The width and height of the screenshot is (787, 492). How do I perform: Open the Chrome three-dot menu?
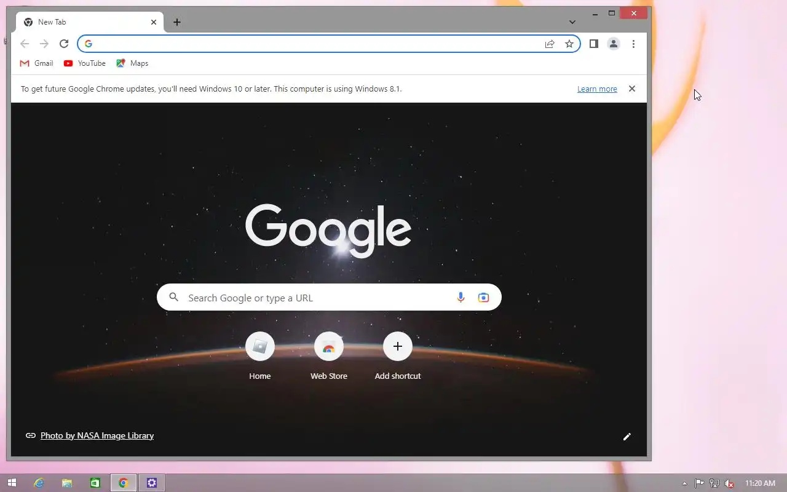click(x=633, y=44)
